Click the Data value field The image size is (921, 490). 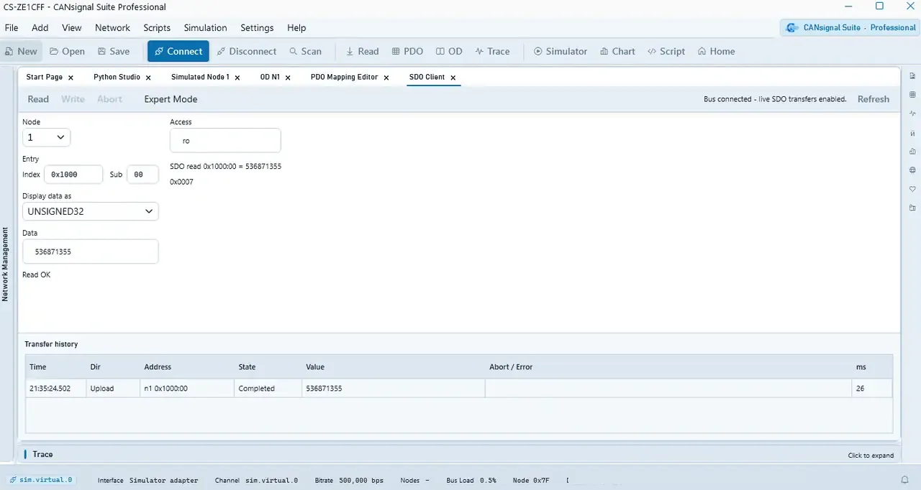click(91, 251)
